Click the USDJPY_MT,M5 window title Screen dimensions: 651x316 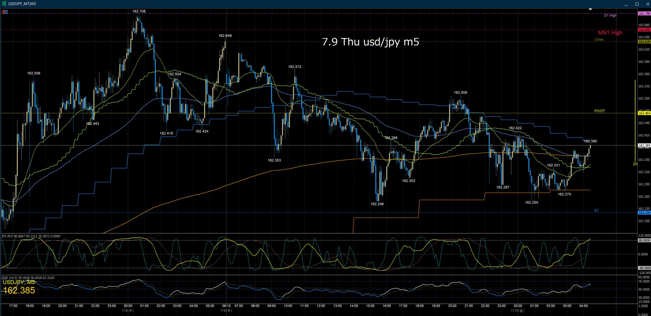click(22, 4)
